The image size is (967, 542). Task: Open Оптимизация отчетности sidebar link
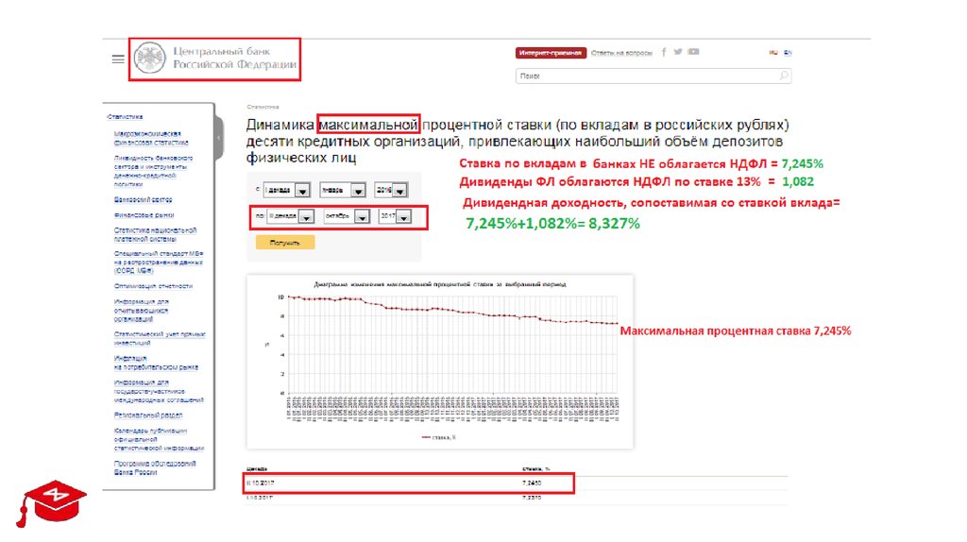pyautogui.click(x=153, y=286)
